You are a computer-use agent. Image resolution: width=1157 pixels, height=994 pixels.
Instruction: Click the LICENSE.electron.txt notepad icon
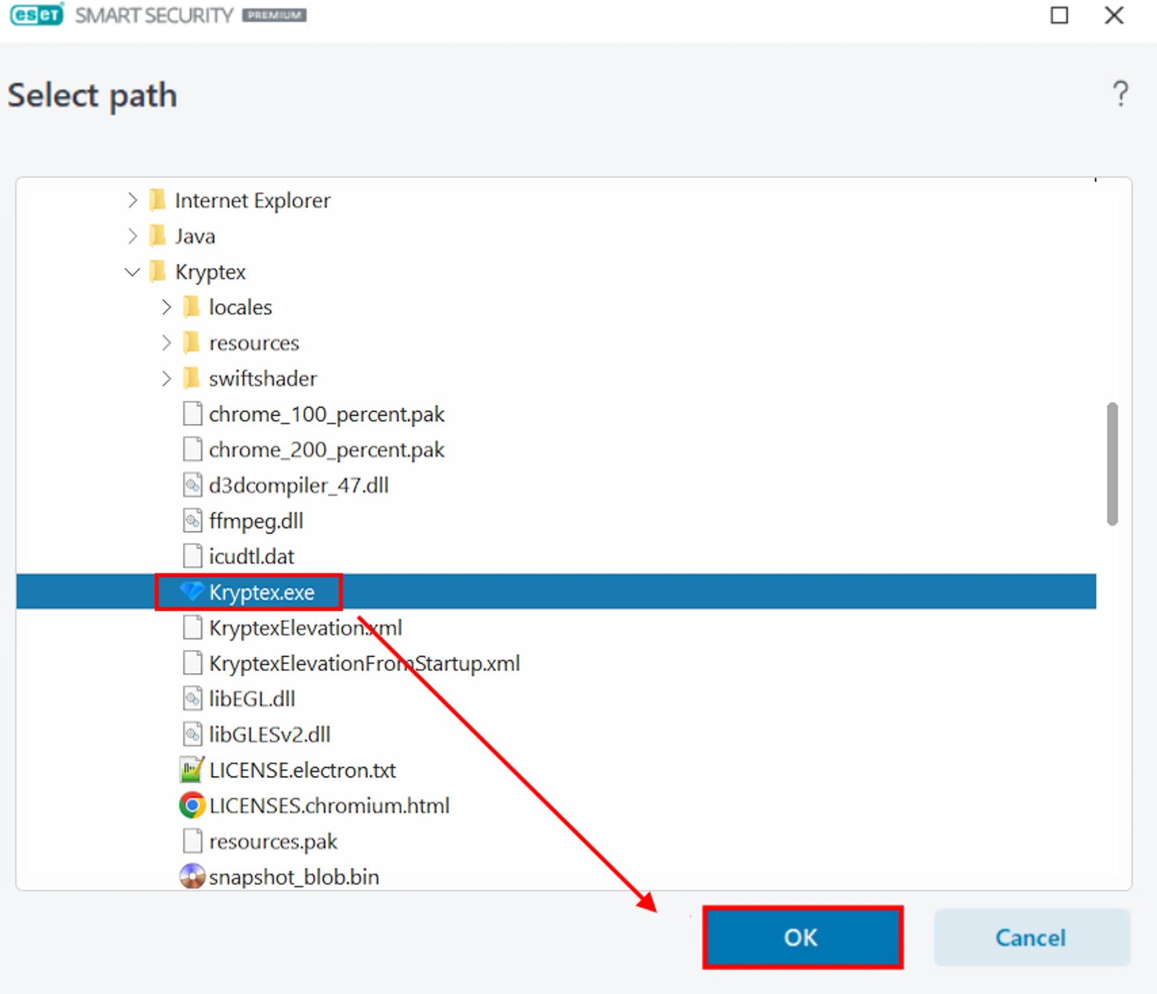(191, 770)
